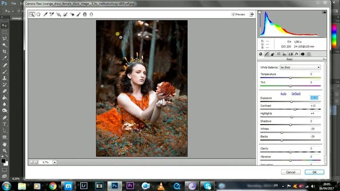Click the Exposure slider handle
The width and height of the screenshot is (340, 191).
292,101
